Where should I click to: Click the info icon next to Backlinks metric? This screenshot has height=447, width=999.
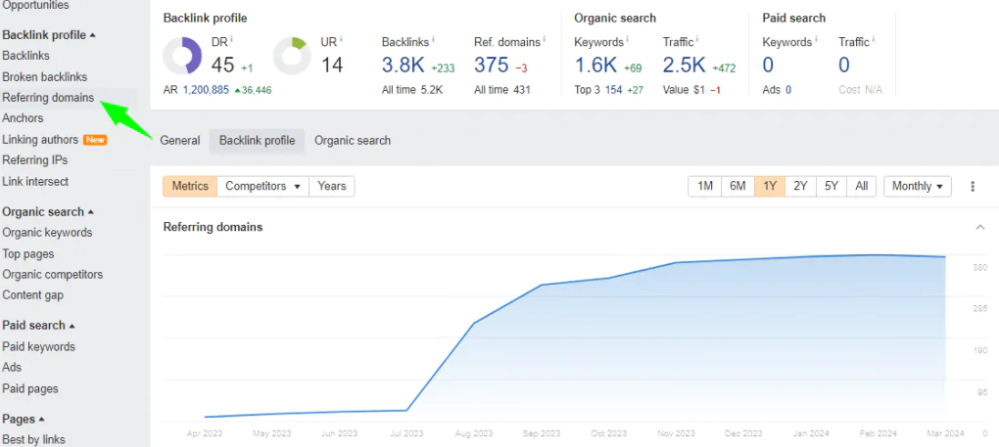434,41
